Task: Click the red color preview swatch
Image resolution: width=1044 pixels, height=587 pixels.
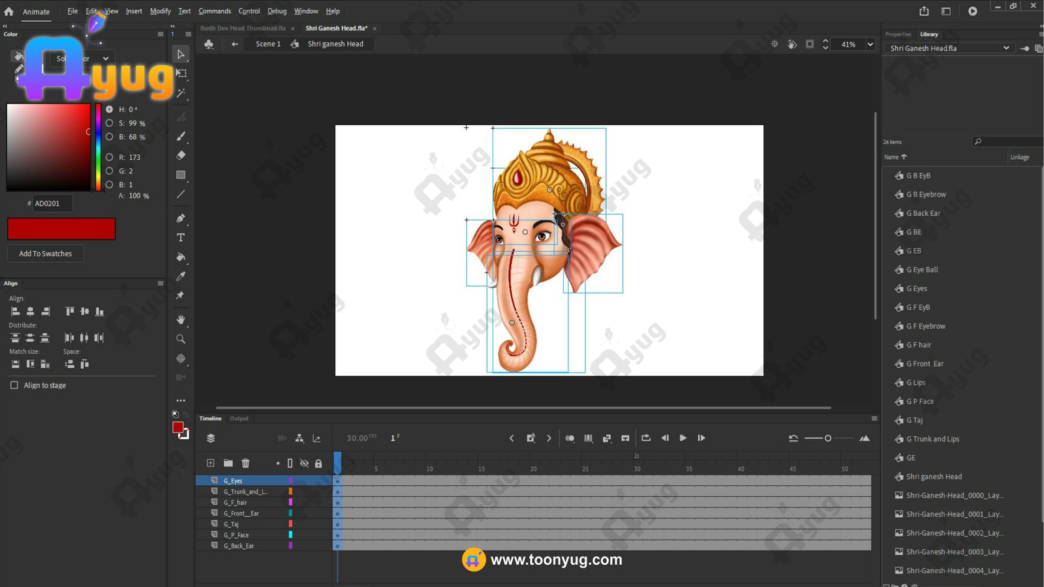Action: (x=61, y=229)
